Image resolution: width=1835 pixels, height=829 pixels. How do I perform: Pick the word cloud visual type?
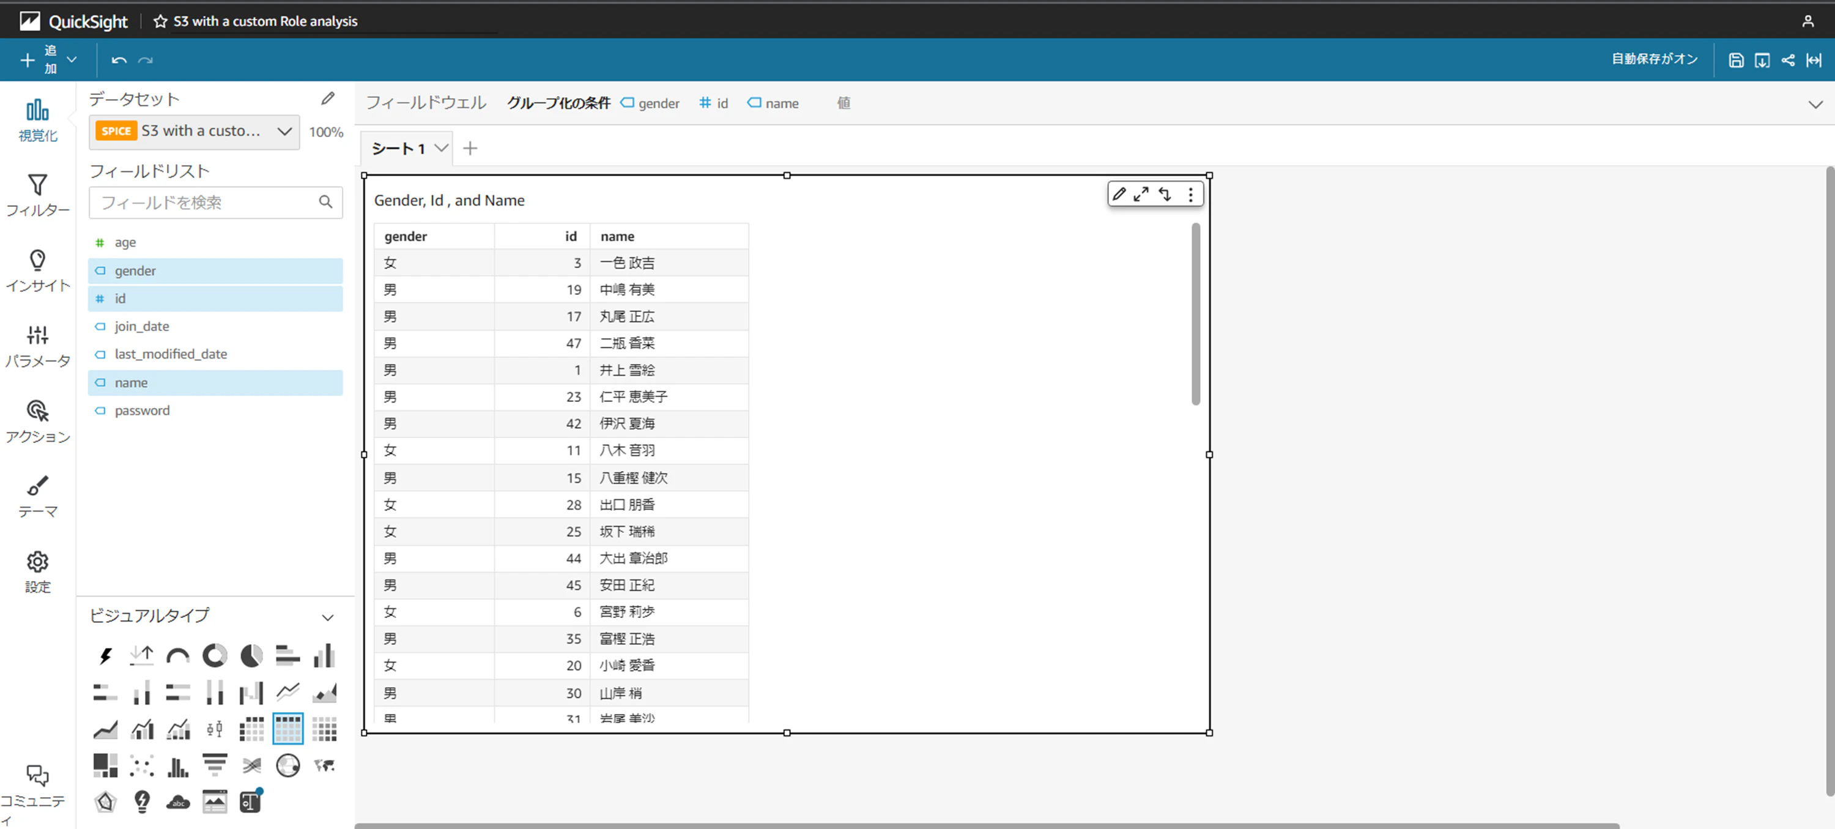(x=178, y=802)
